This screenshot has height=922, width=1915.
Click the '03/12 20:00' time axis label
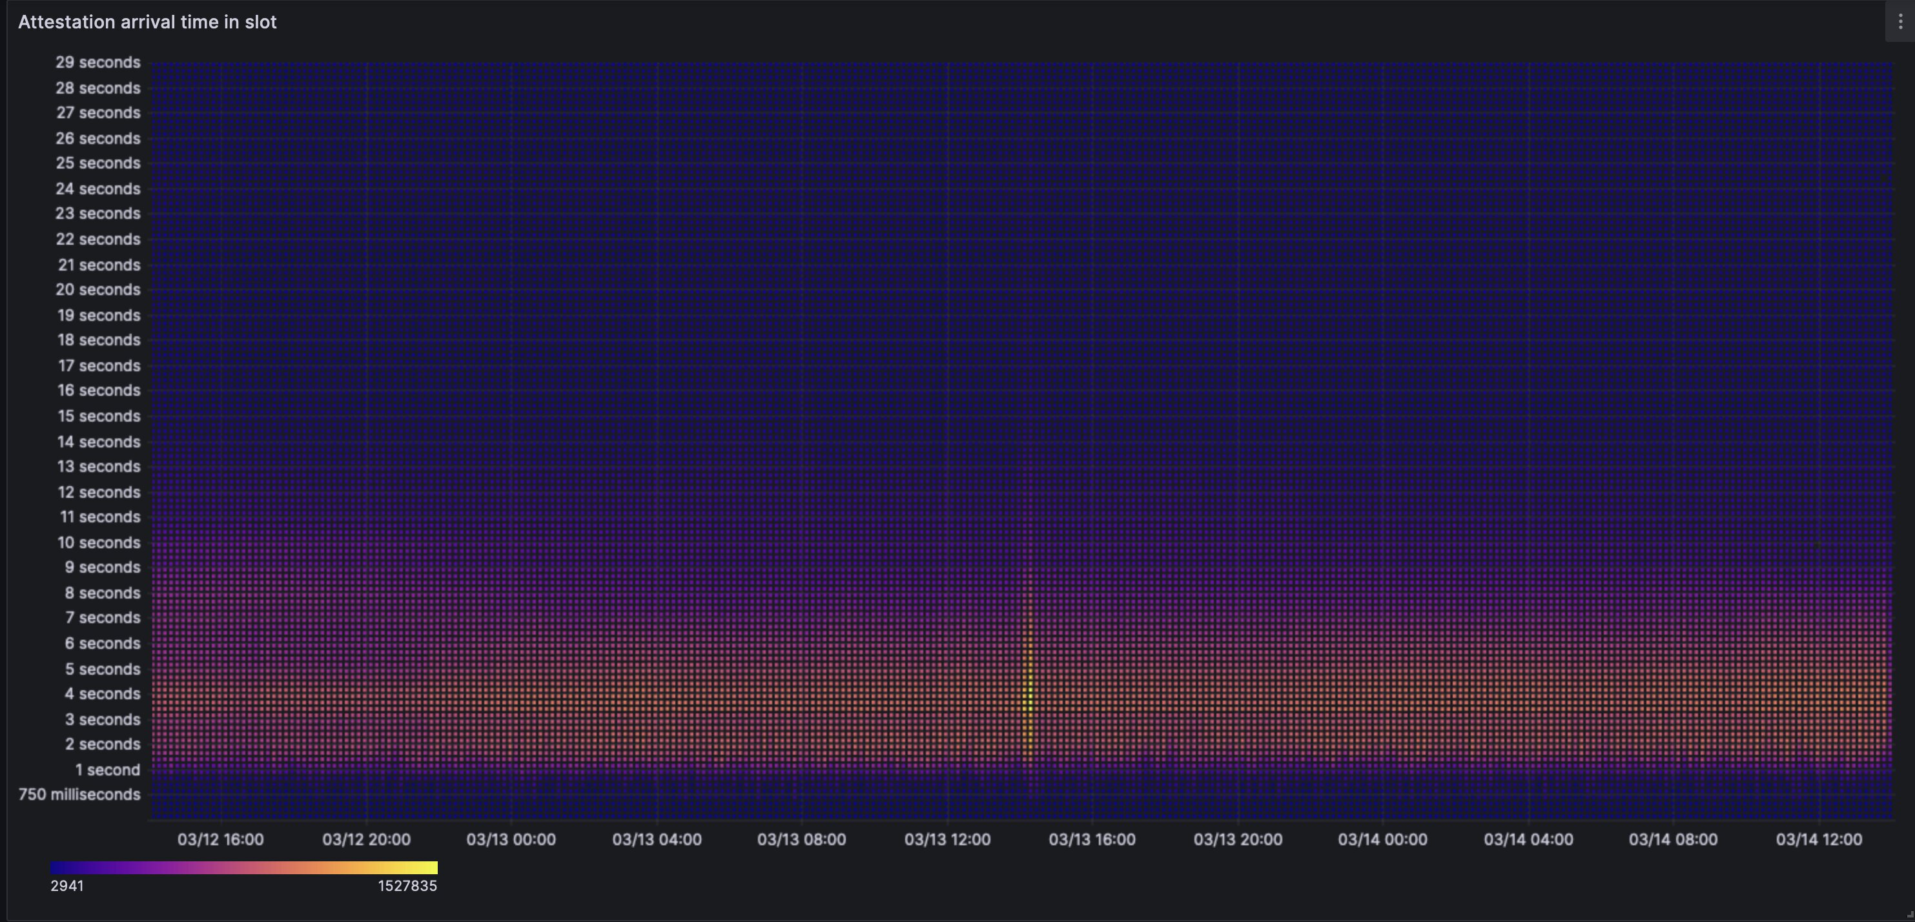pyautogui.click(x=365, y=839)
